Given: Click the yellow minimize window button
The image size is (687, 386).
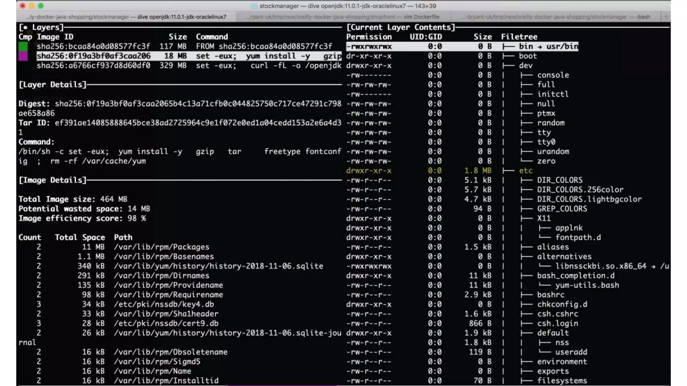Looking at the screenshot, I should click(x=32, y=6).
